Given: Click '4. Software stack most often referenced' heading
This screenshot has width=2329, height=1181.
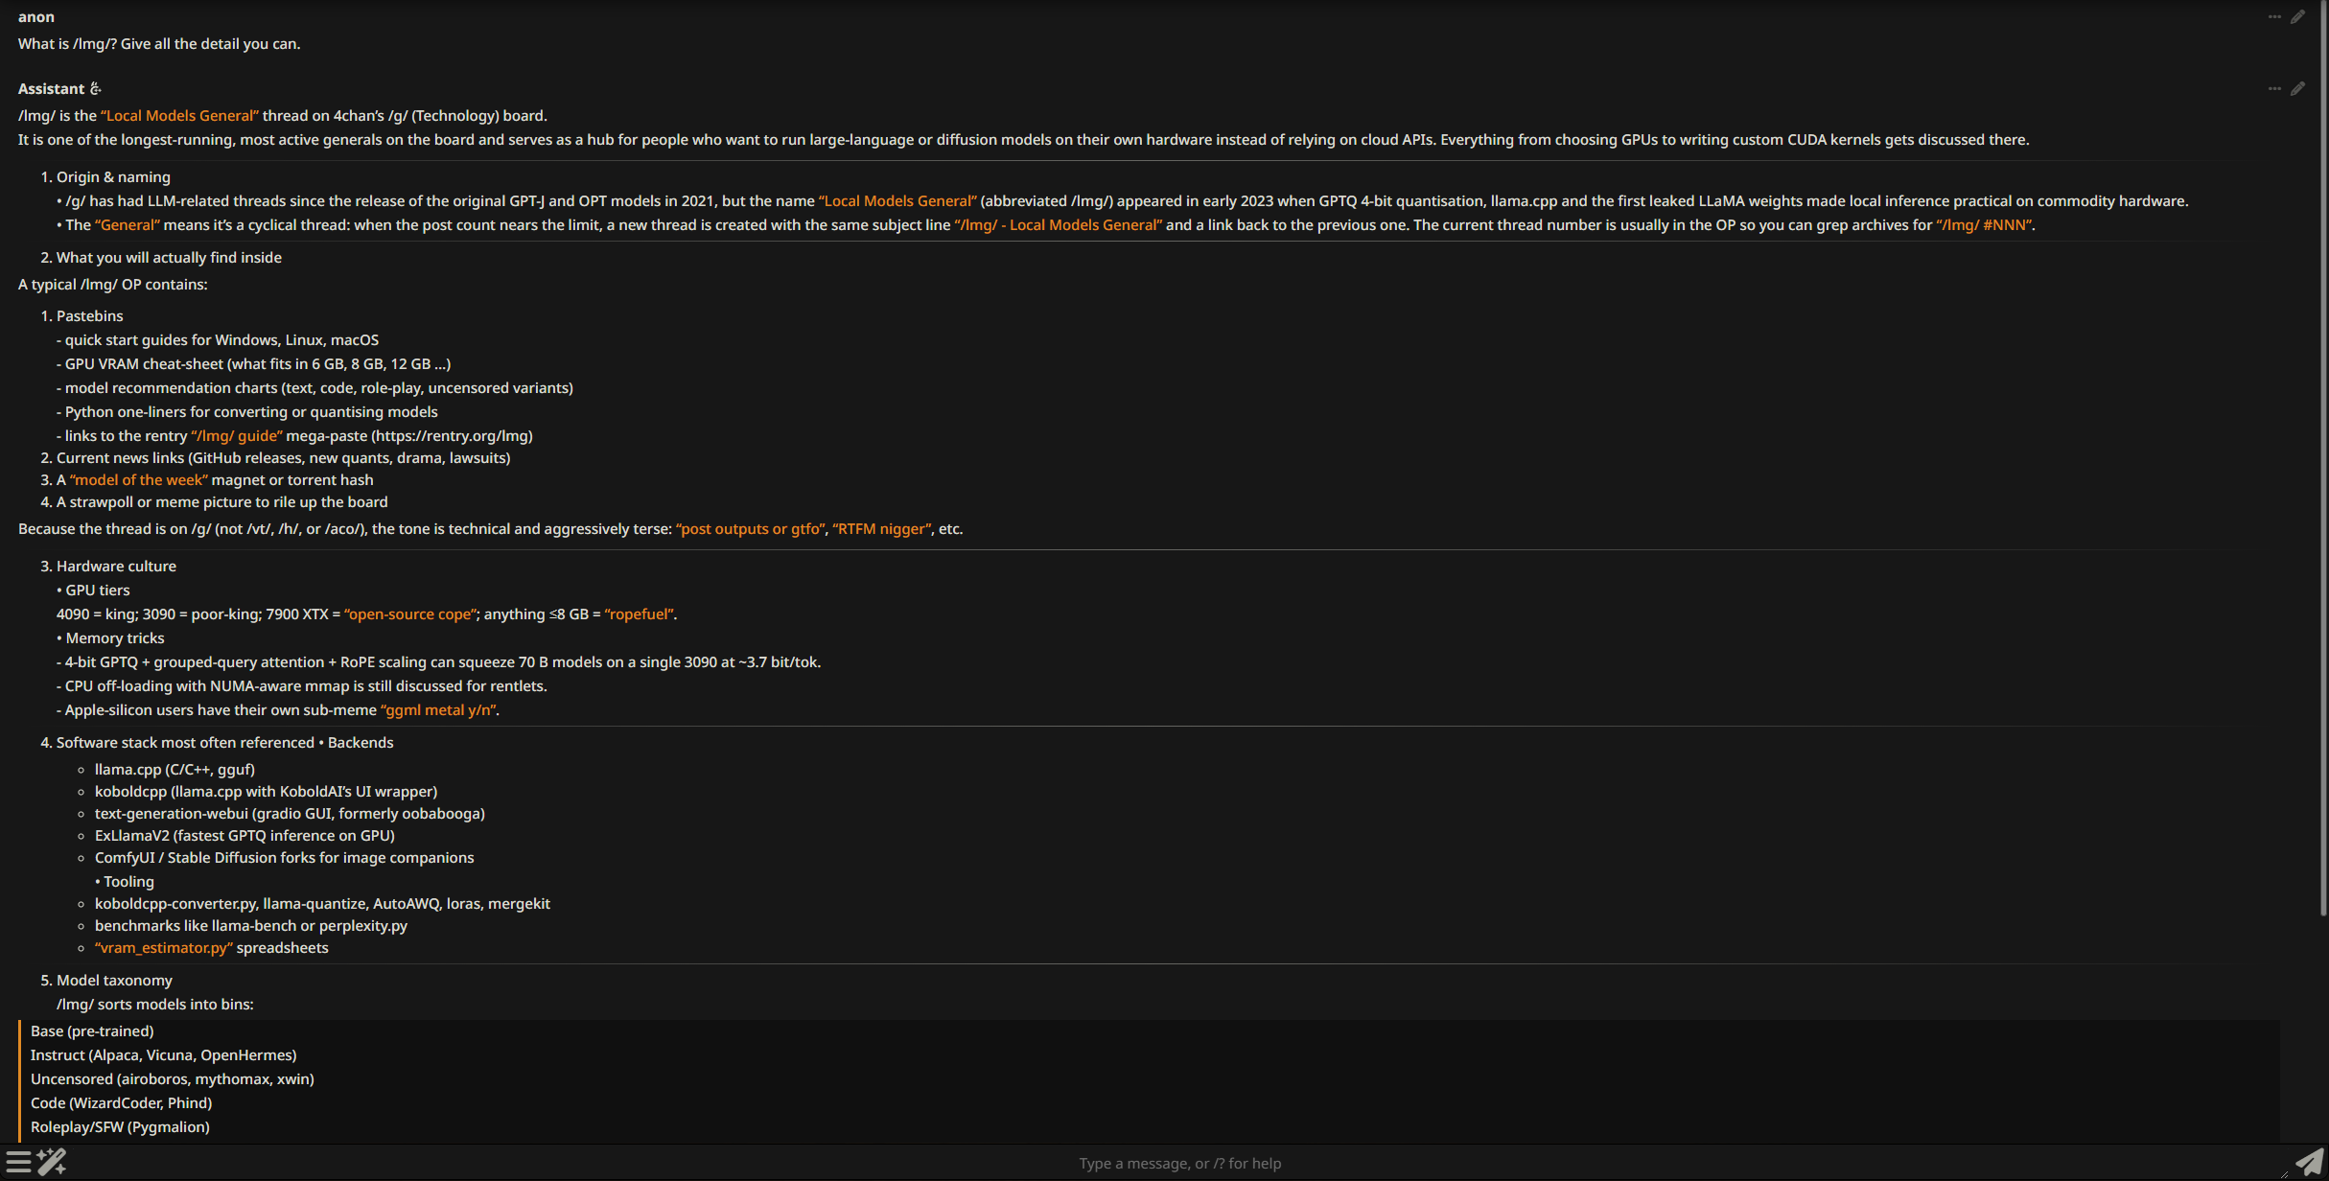Looking at the screenshot, I should (177, 743).
